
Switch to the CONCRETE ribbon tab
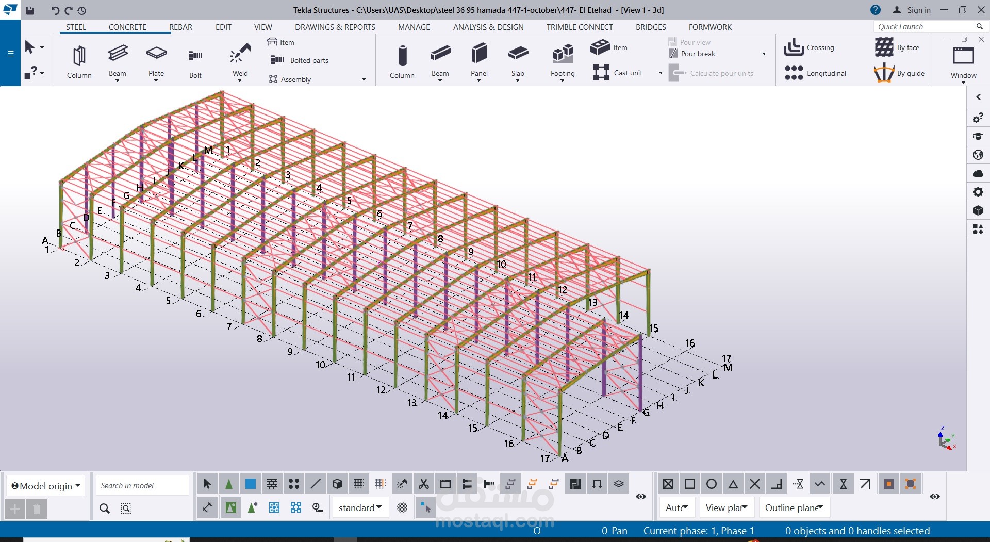[127, 27]
